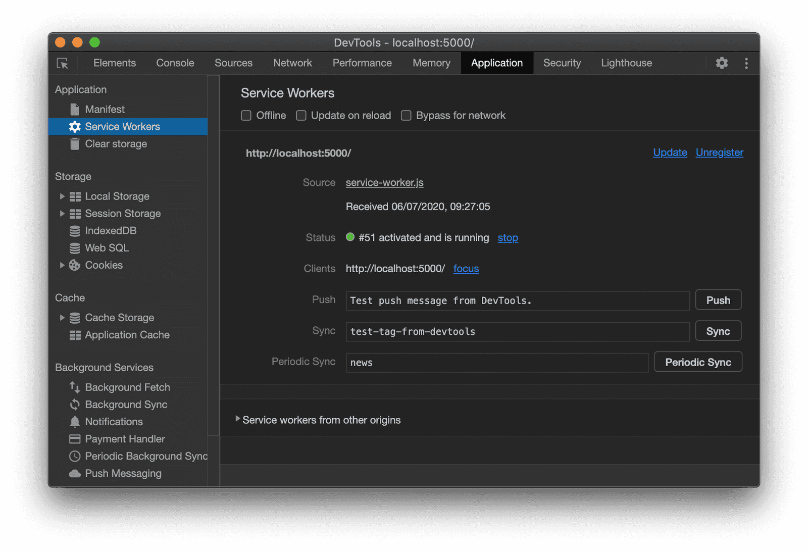This screenshot has width=808, height=551.
Task: Check Bypass for network option
Action: [x=406, y=116]
